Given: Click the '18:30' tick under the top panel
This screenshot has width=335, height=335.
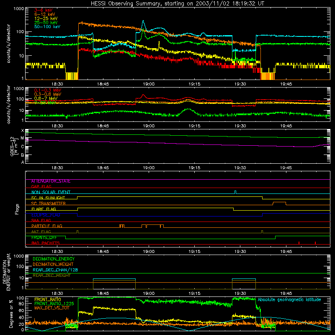Looking at the screenshot, I should (57, 84).
